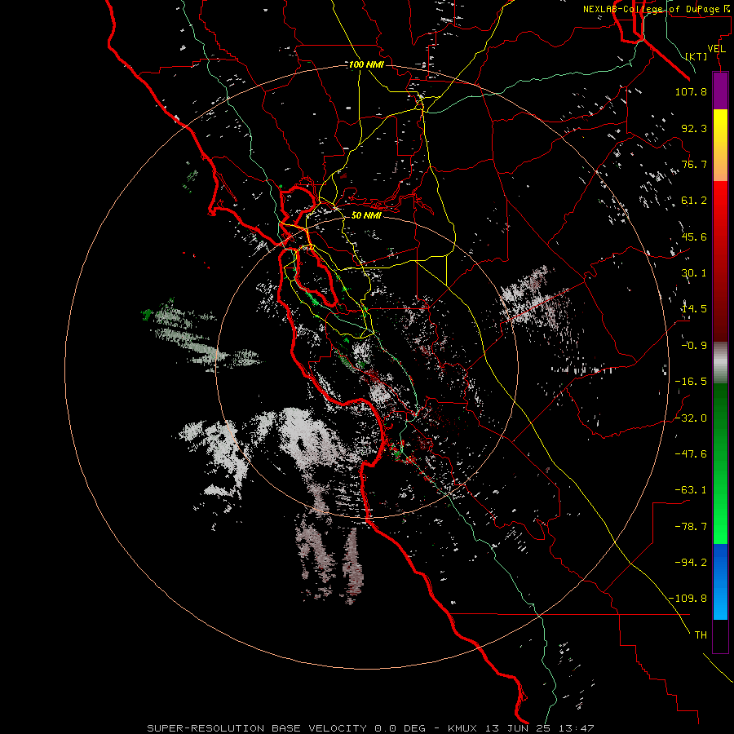Image resolution: width=734 pixels, height=734 pixels.
Task: Click the '-109.8' scale value
Action: pos(688,599)
